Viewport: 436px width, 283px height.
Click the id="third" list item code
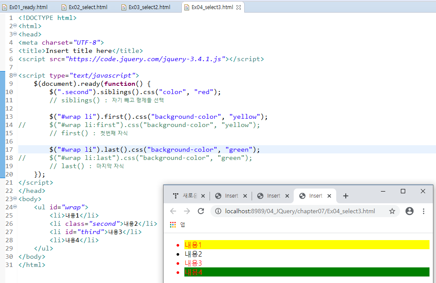tap(95, 232)
